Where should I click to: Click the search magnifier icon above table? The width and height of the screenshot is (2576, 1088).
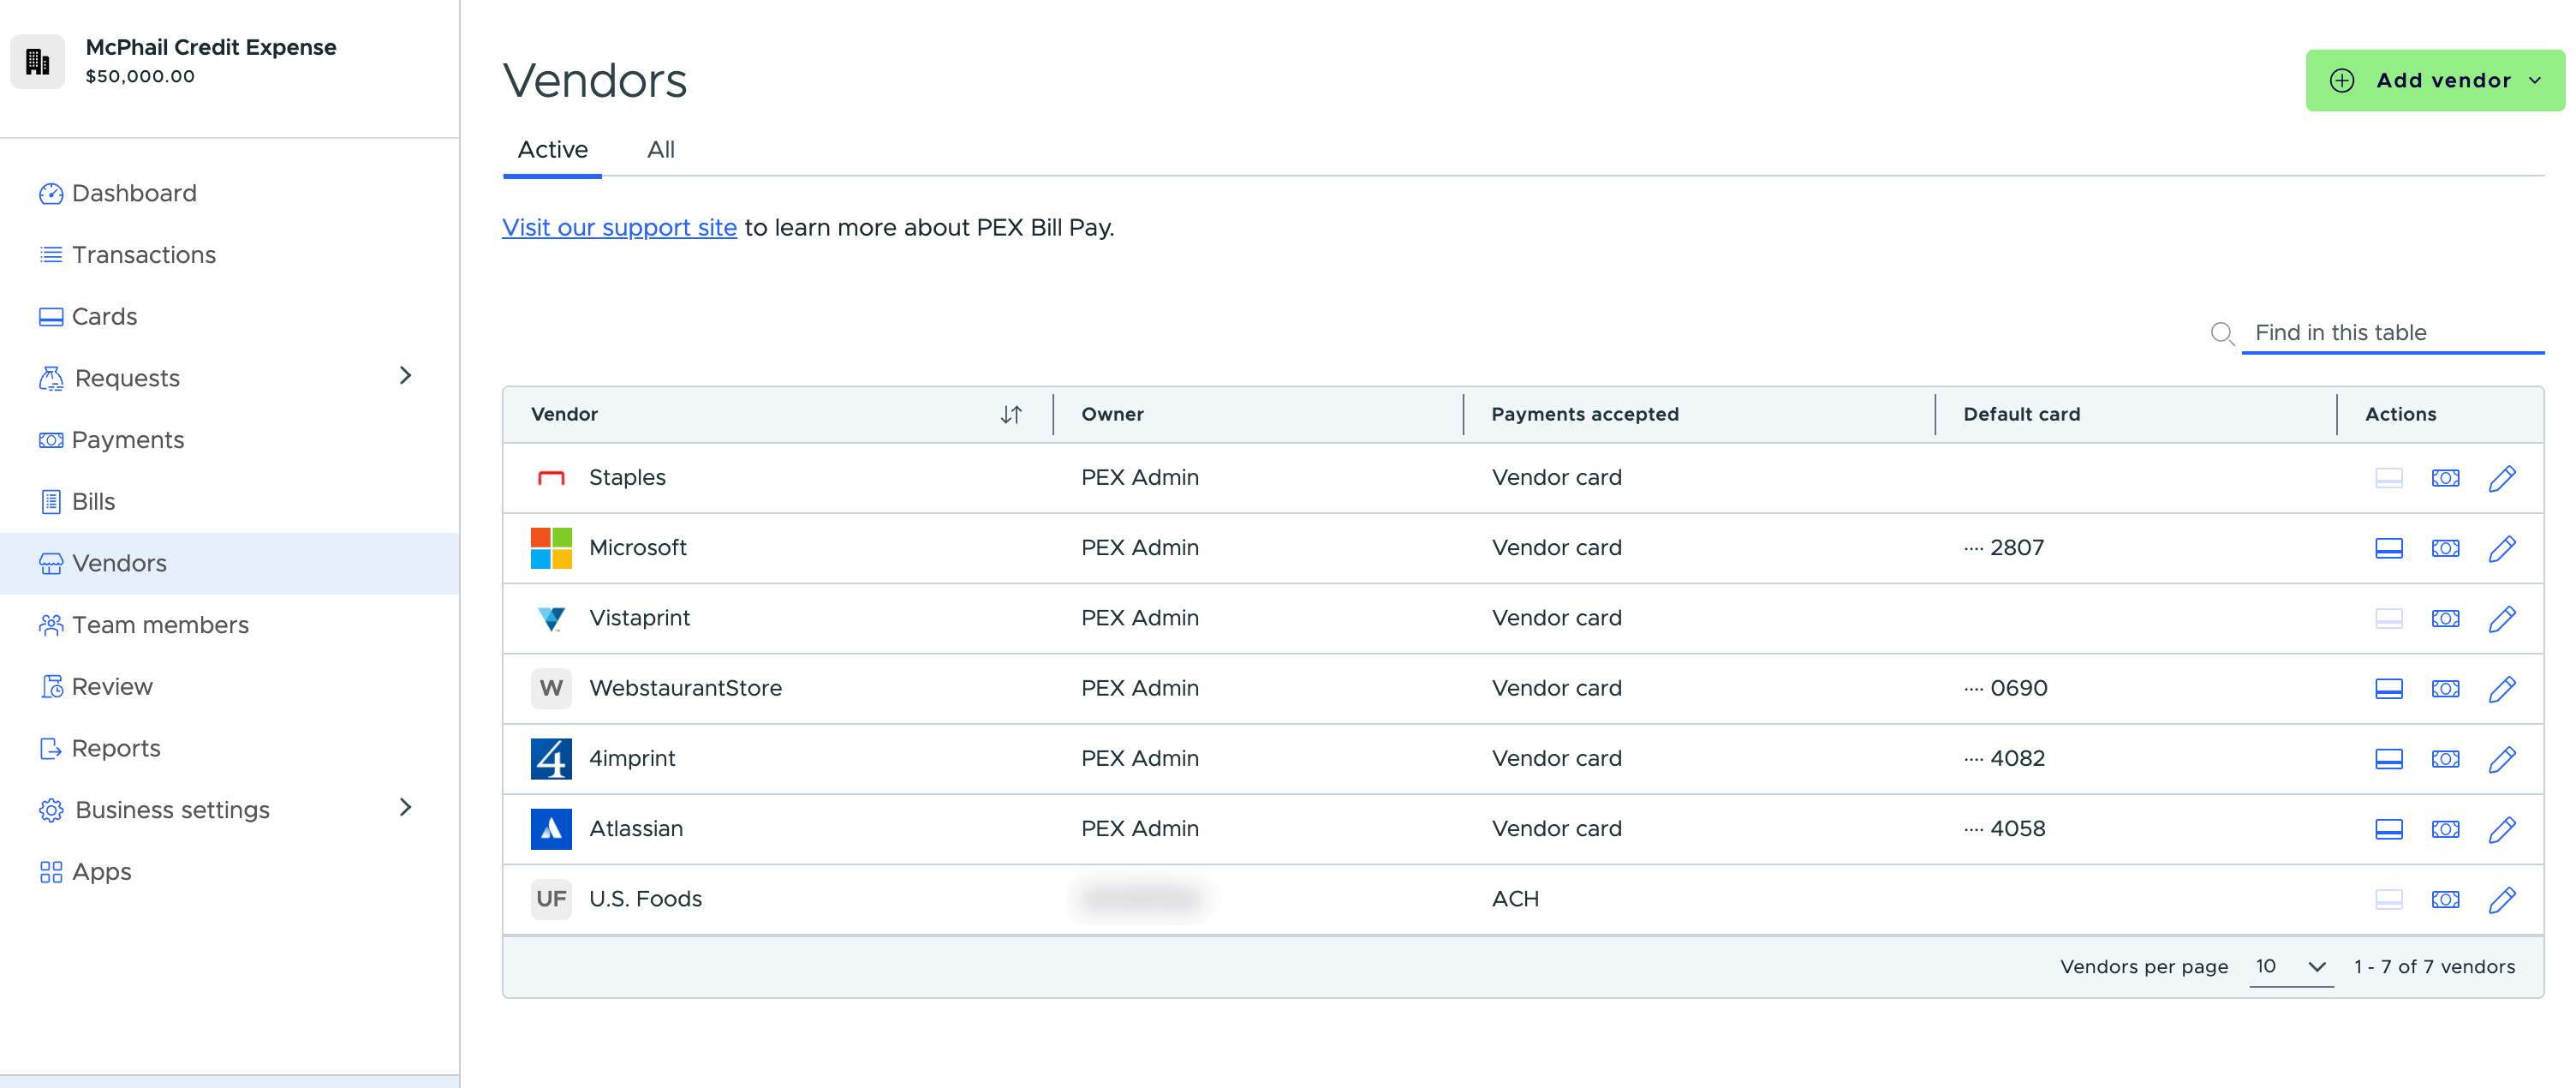(x=2221, y=333)
